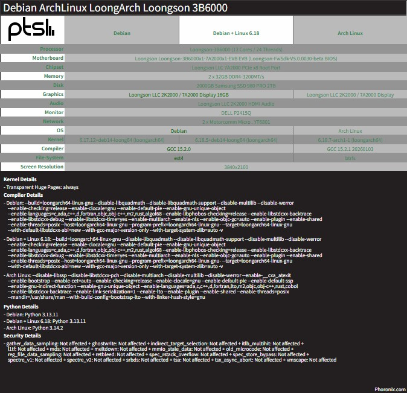Click the Kernel Details heading
Viewport: 407px width, 393px height.
(20, 179)
